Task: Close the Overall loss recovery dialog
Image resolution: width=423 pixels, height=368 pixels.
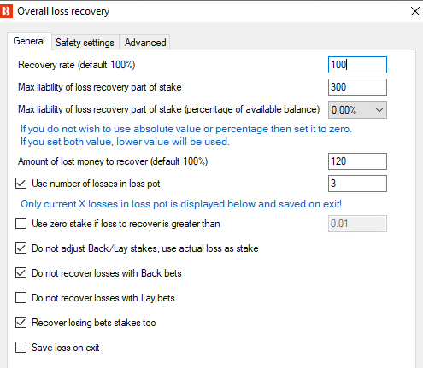Action: [x=415, y=11]
